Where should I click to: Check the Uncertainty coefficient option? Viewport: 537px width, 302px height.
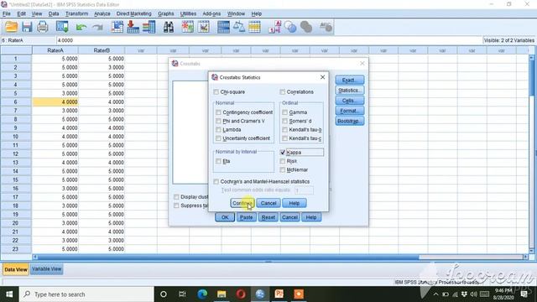218,138
